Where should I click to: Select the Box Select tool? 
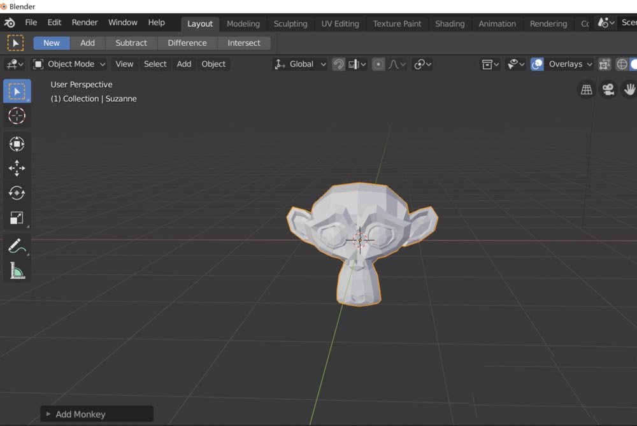coord(17,90)
